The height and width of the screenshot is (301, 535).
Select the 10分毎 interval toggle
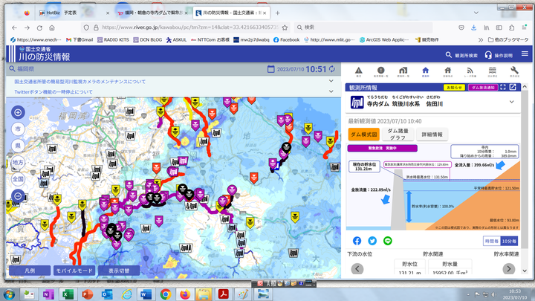(509, 241)
